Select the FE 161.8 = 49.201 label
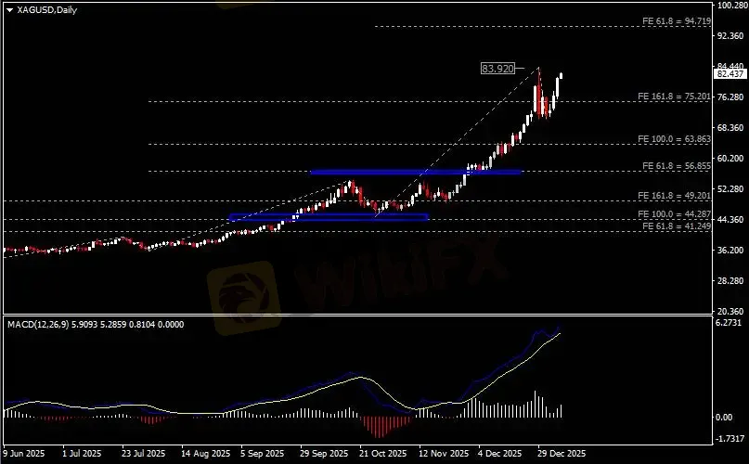 (675, 196)
